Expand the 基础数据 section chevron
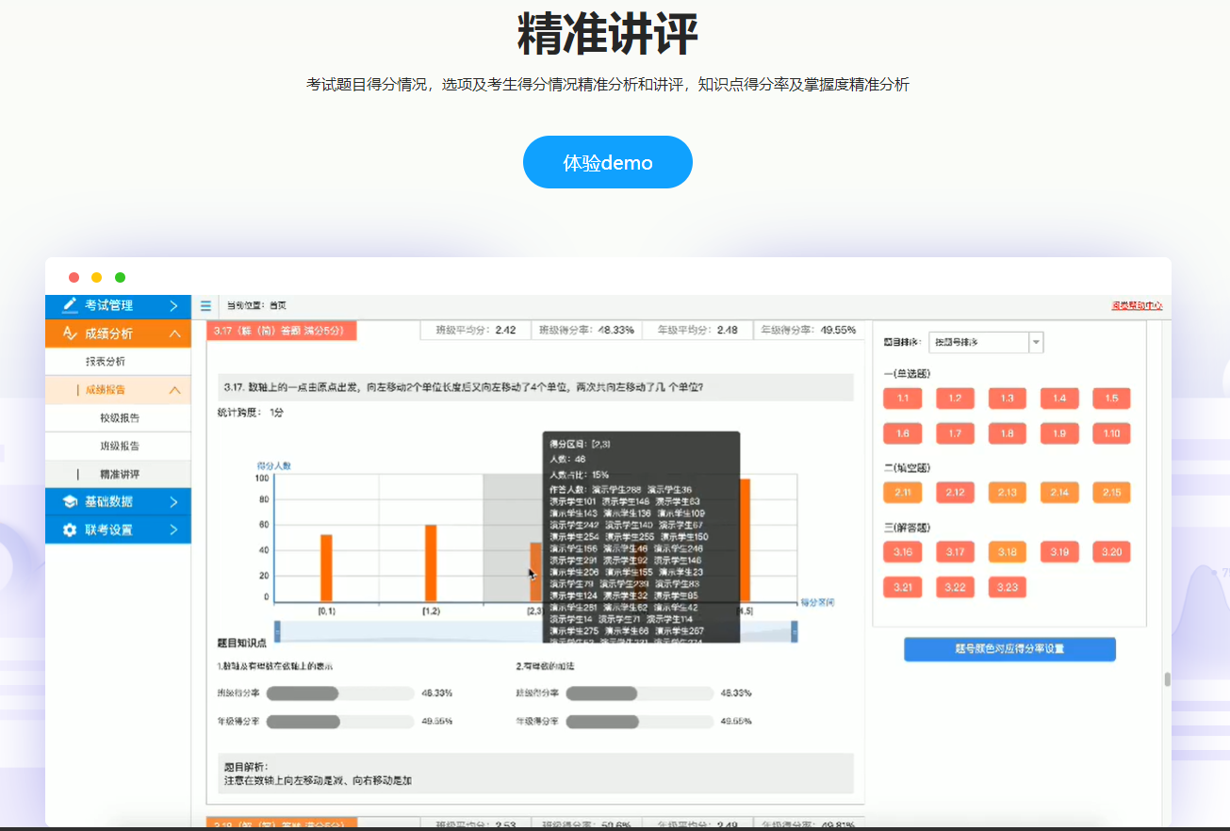 (x=174, y=501)
